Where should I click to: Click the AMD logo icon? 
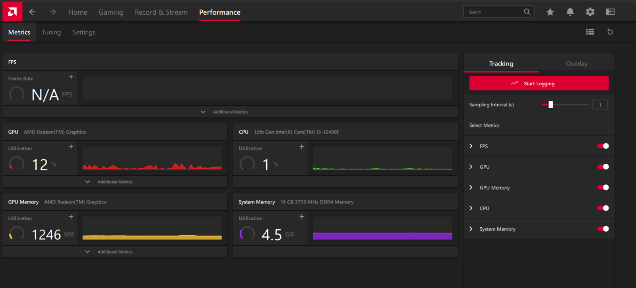pos(12,12)
